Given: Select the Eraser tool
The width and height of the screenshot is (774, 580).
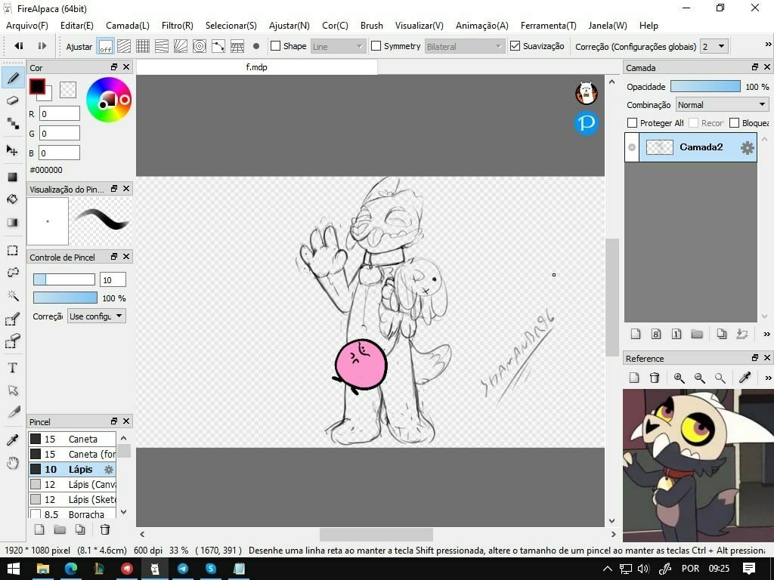Looking at the screenshot, I should 13,100.
